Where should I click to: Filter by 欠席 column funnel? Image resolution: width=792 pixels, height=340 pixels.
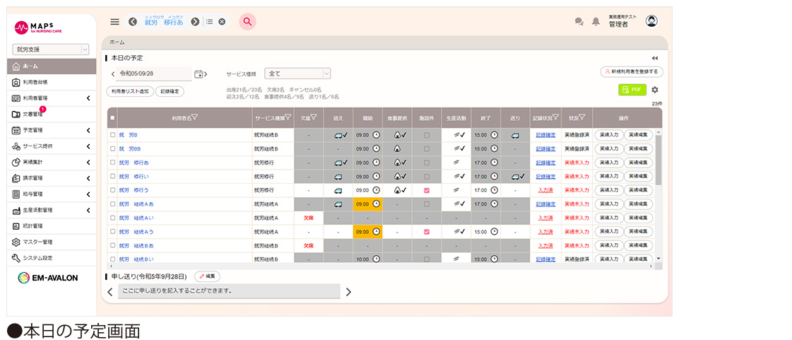[314, 118]
